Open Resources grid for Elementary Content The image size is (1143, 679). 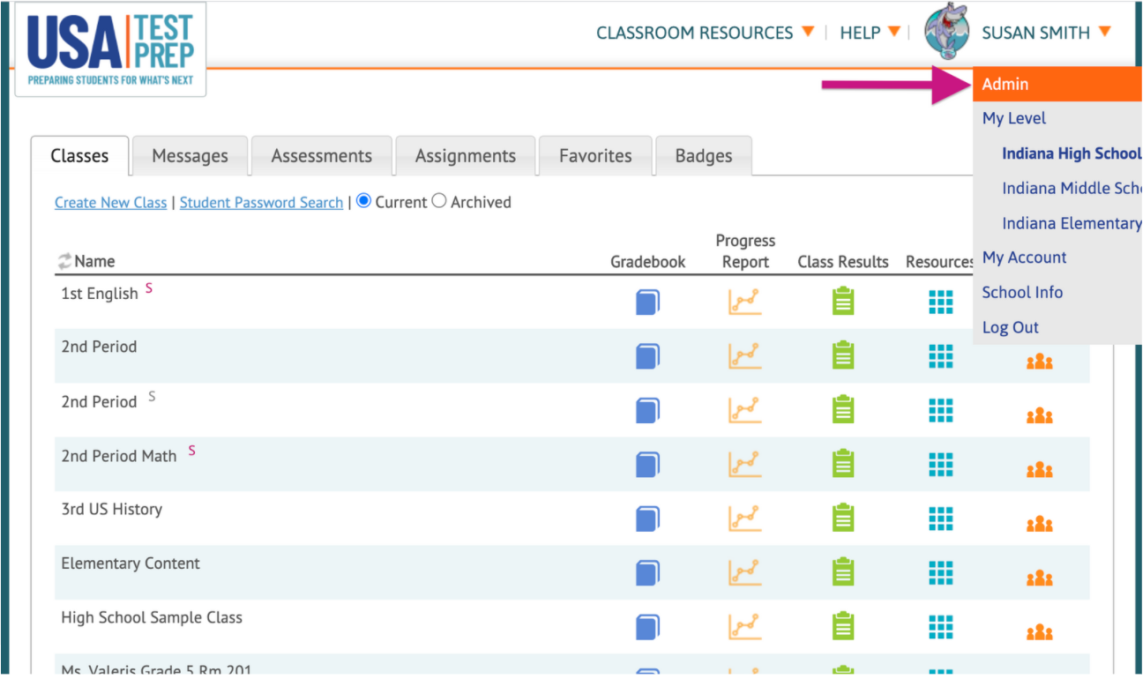tap(941, 573)
